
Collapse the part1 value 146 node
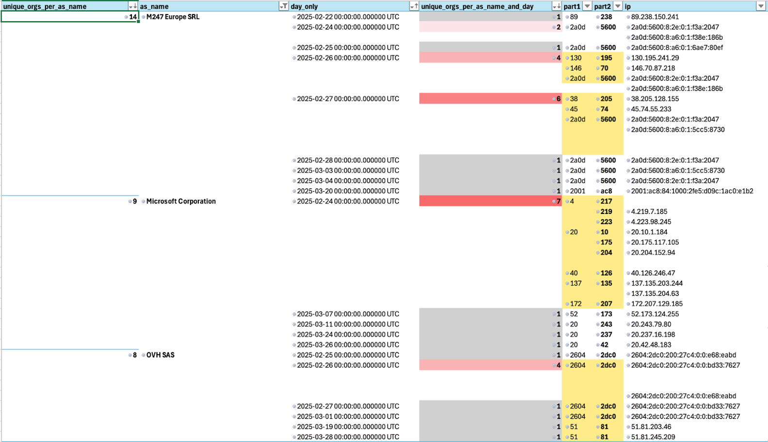[567, 68]
